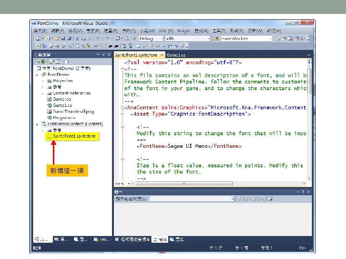Click the Decrease Indent icon
The width and height of the screenshot is (346, 259).
[111, 46]
